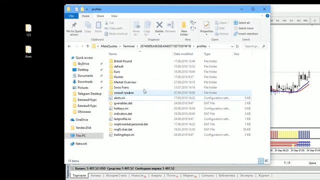Open the Copy to menu
The height and width of the screenshot is (180, 320).
click(147, 28)
